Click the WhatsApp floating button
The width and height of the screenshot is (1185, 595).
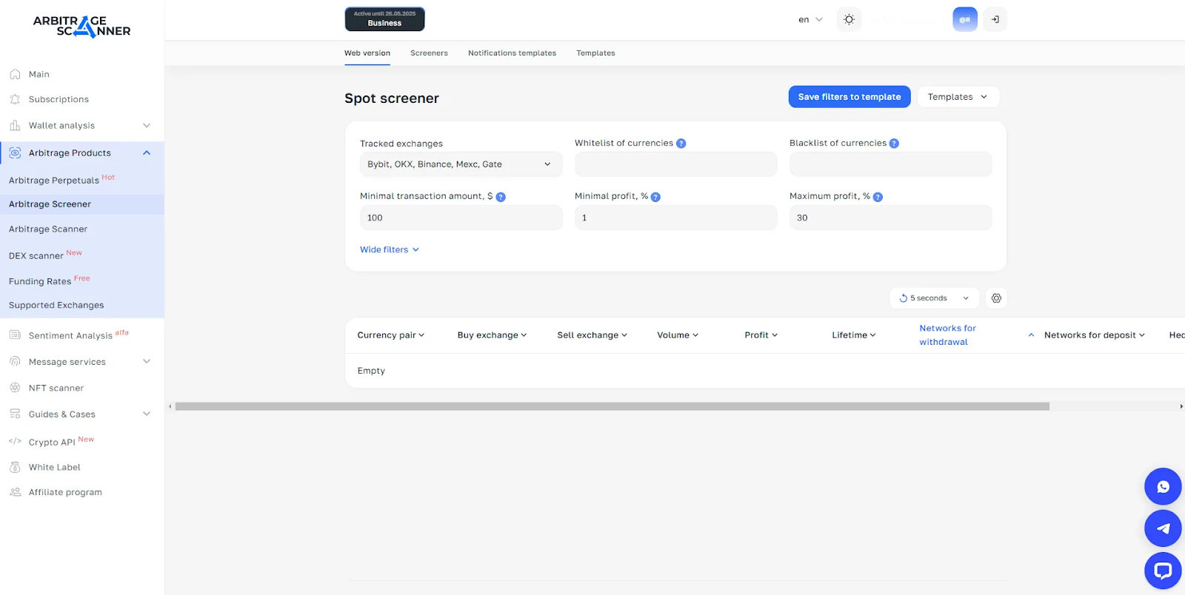click(1163, 487)
